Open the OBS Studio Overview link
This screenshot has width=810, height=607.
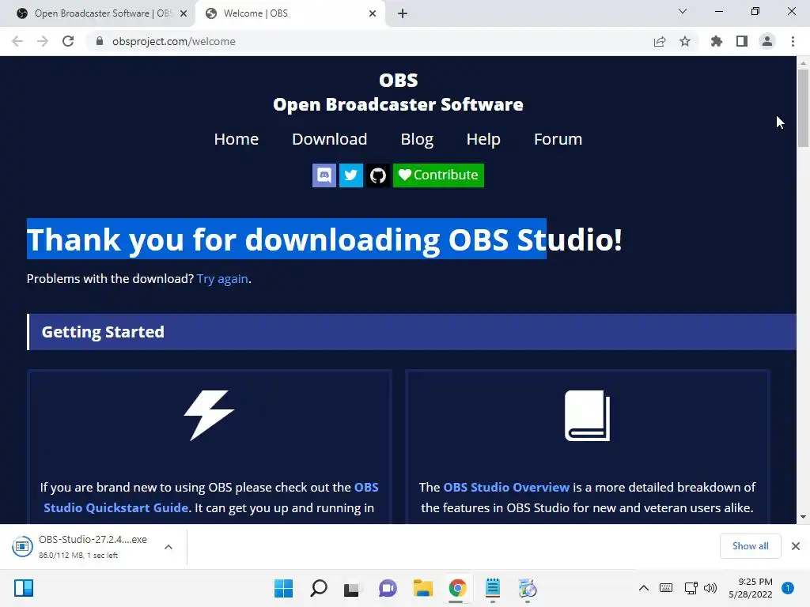[x=506, y=487]
